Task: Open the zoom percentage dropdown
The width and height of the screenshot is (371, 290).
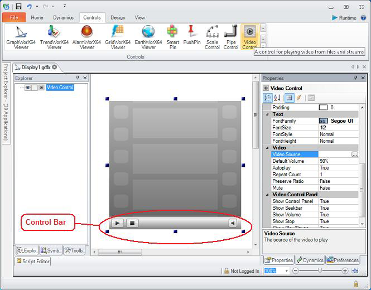Action: (286, 271)
